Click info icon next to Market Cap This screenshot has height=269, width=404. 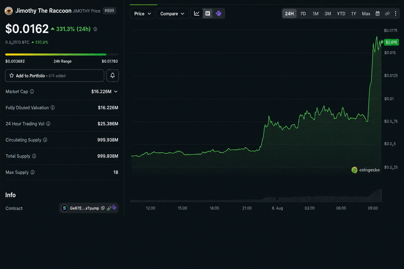coord(32,91)
